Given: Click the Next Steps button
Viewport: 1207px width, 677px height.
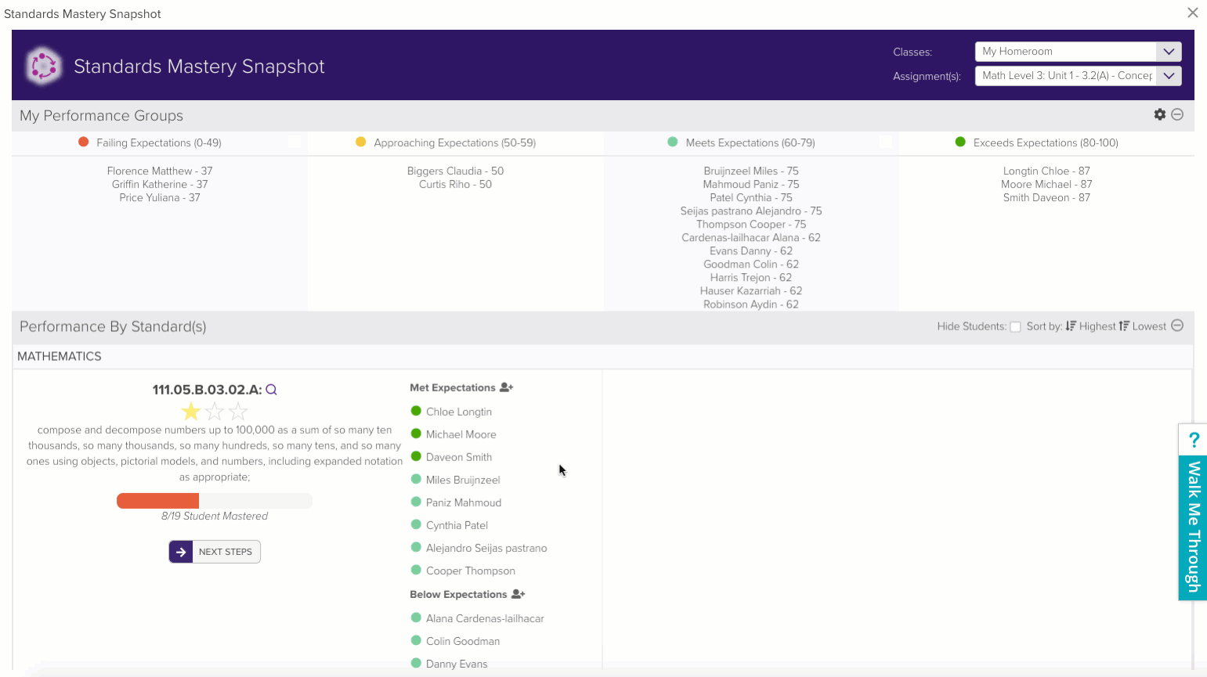Looking at the screenshot, I should 215,552.
